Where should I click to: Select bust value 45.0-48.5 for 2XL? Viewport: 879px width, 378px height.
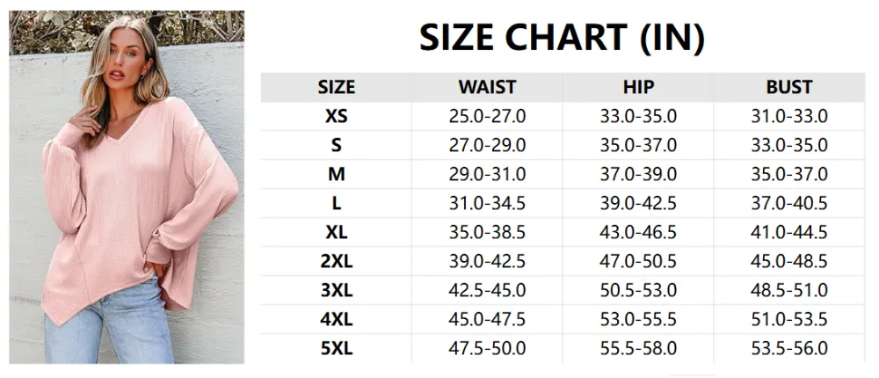(x=788, y=262)
